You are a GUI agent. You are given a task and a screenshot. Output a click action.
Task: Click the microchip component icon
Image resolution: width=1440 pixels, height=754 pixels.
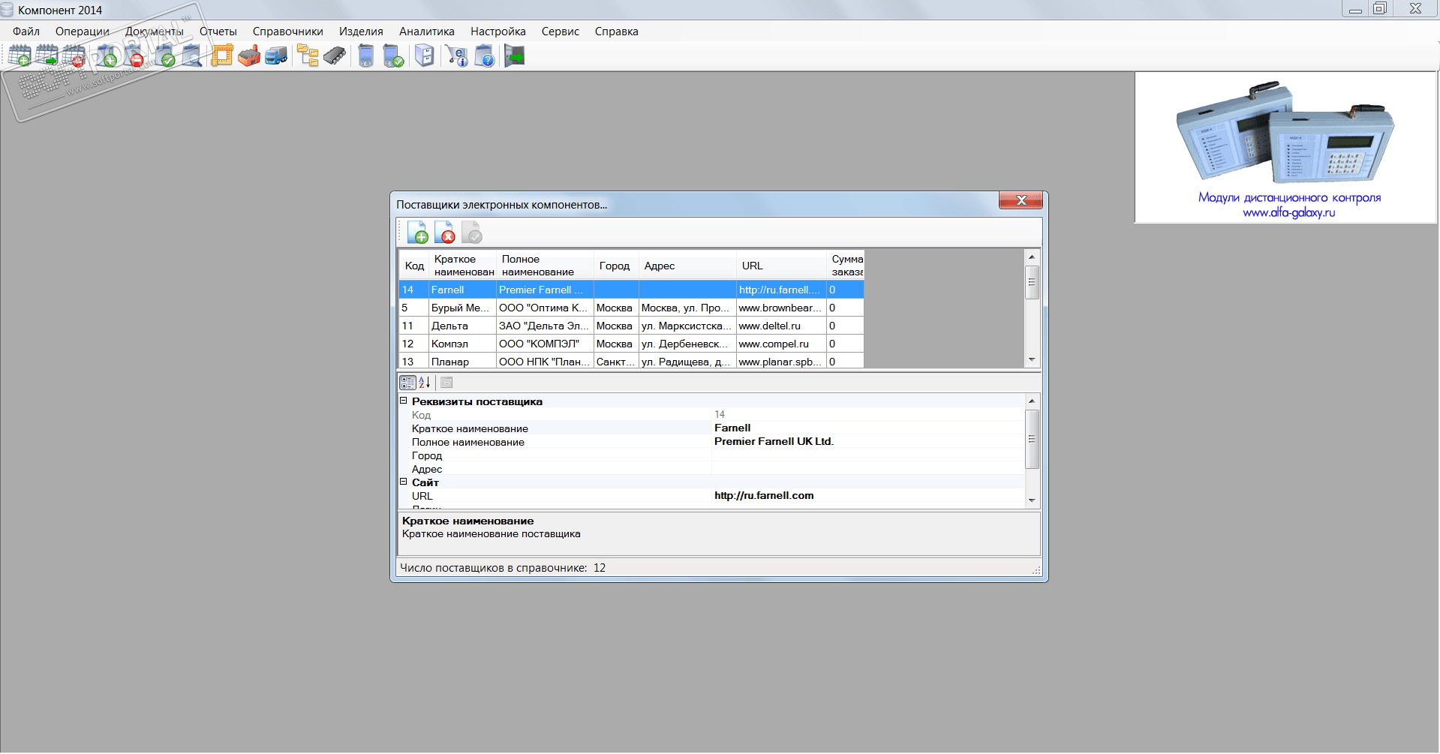point(335,56)
